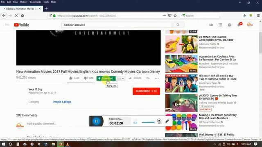Open the Edit menu
This screenshot has height=147, width=262.
9,2
